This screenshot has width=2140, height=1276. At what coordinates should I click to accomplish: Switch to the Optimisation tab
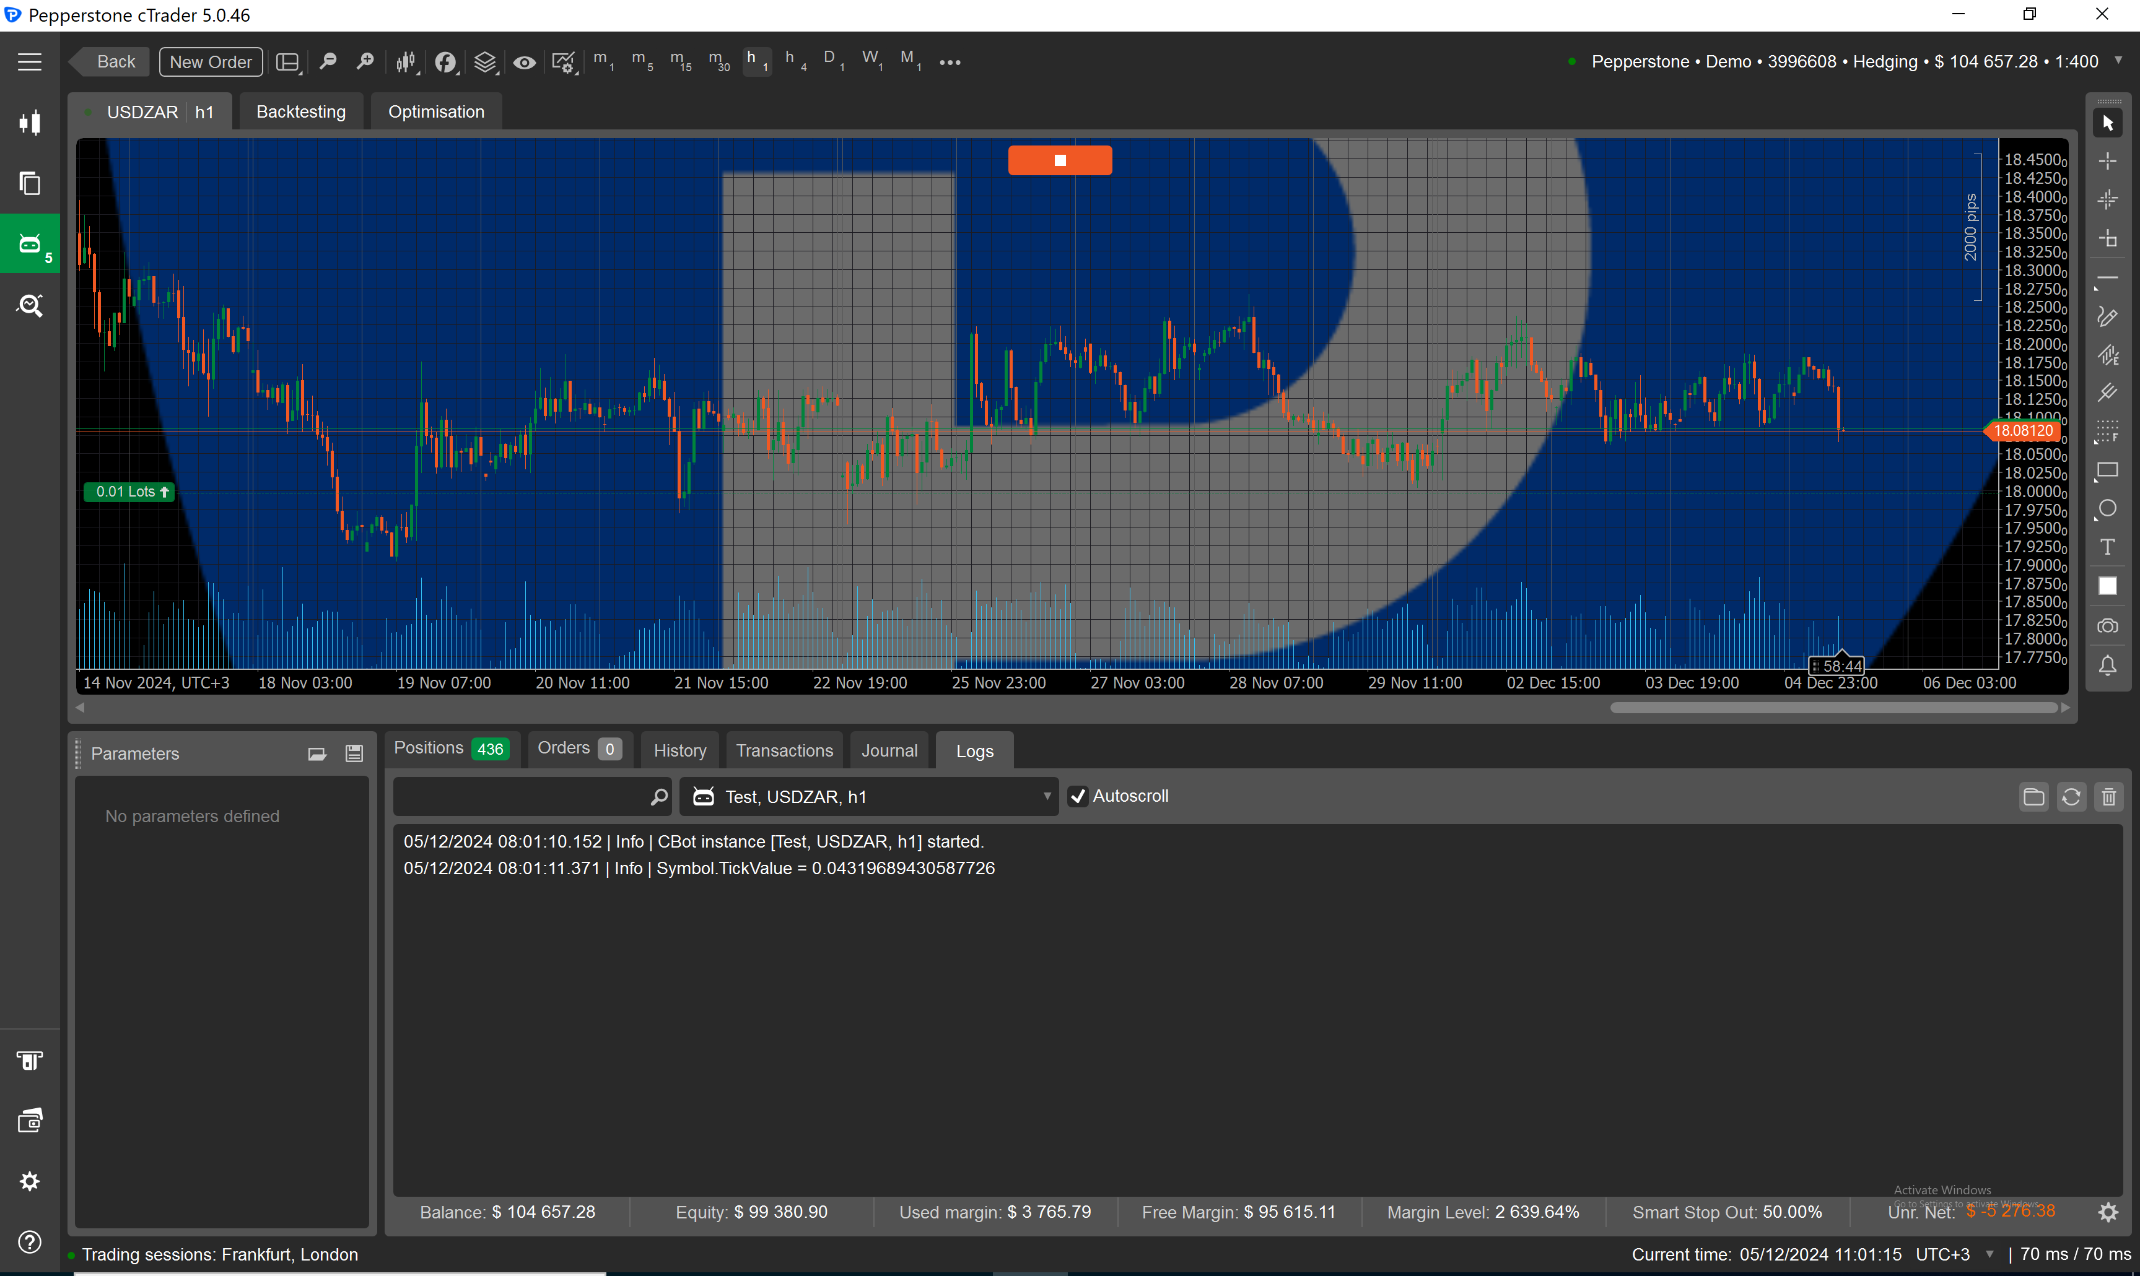(x=436, y=112)
